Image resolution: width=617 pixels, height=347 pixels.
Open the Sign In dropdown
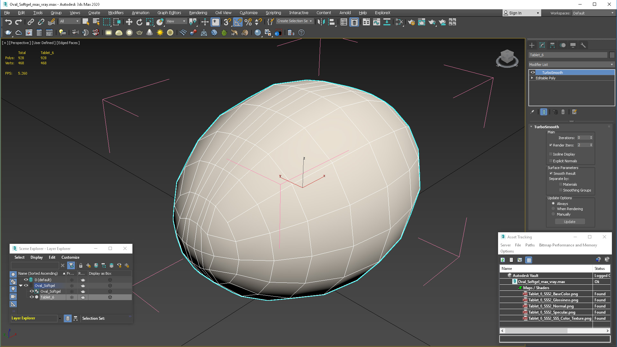(522, 13)
